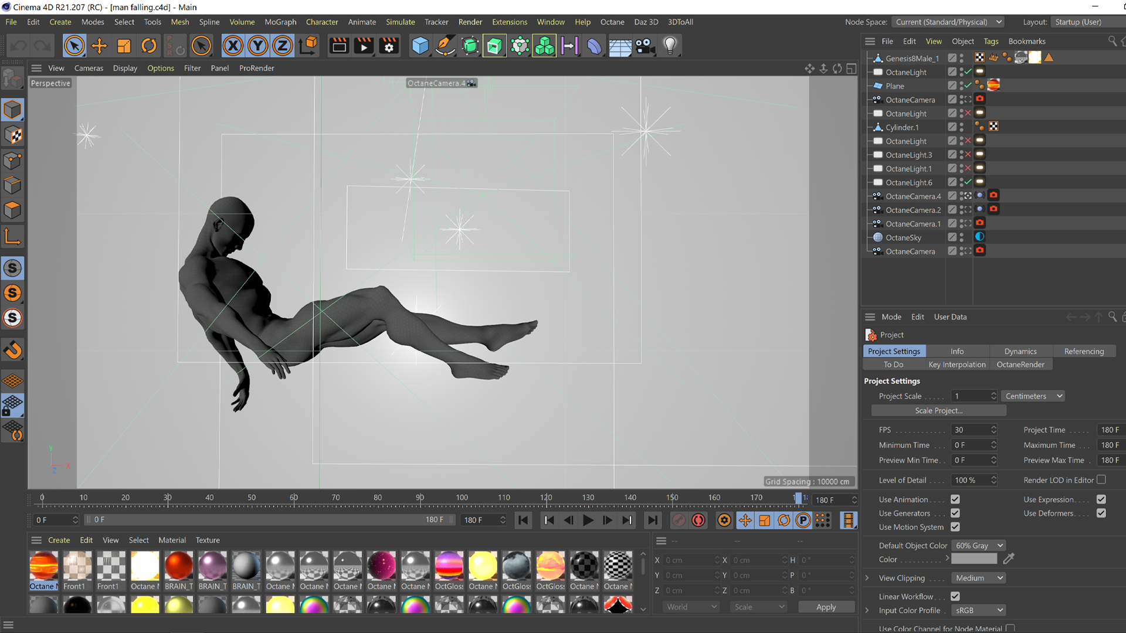
Task: Switch to the Dynamics tab
Action: tap(1020, 351)
